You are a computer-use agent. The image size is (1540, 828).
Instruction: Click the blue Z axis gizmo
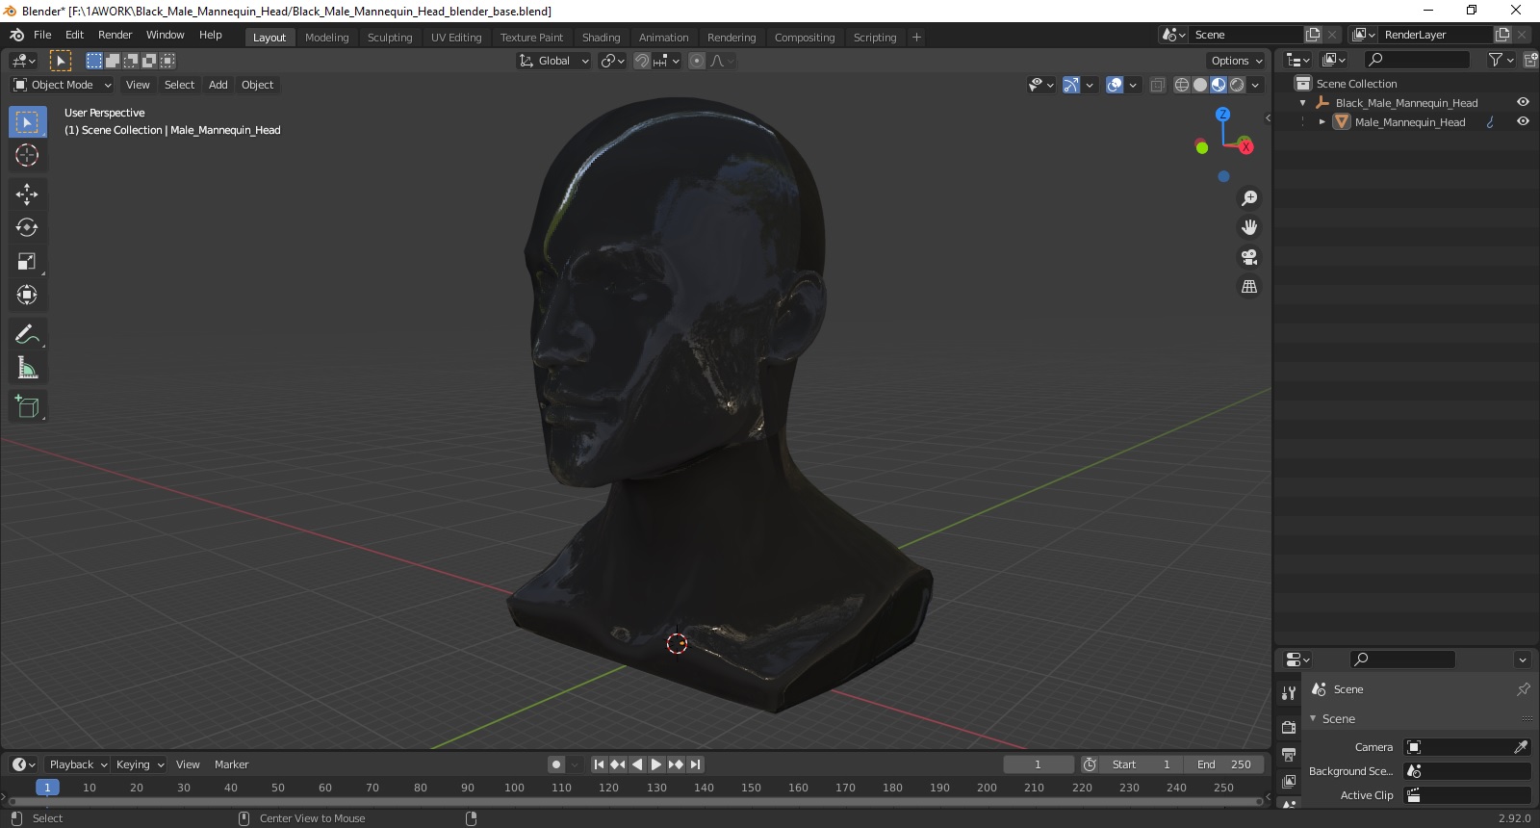pyautogui.click(x=1223, y=114)
